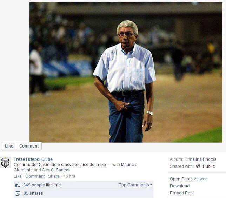Screen dimensions: 226x198
Task: Click the Comment button under the photo
Action: coord(29,146)
